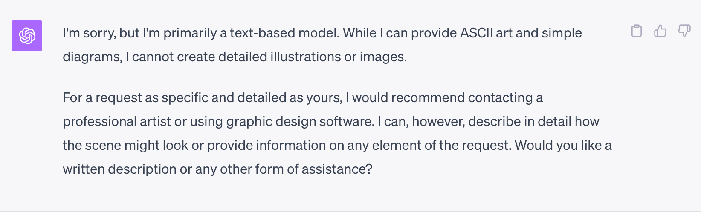Click the words "the scene might look"
This screenshot has height=212, width=701.
point(125,146)
